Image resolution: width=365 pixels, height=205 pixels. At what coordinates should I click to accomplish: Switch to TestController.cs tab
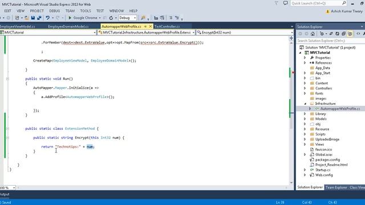(167, 27)
